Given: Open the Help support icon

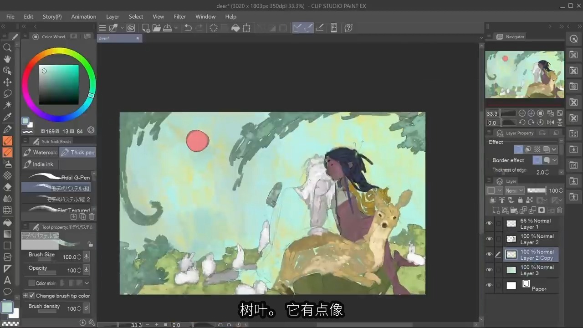Looking at the screenshot, I should pos(348,28).
